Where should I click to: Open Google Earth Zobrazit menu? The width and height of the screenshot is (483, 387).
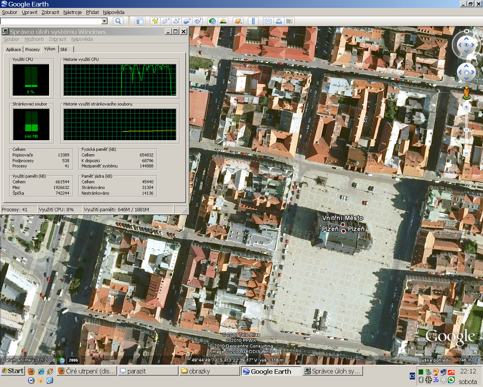(x=50, y=12)
